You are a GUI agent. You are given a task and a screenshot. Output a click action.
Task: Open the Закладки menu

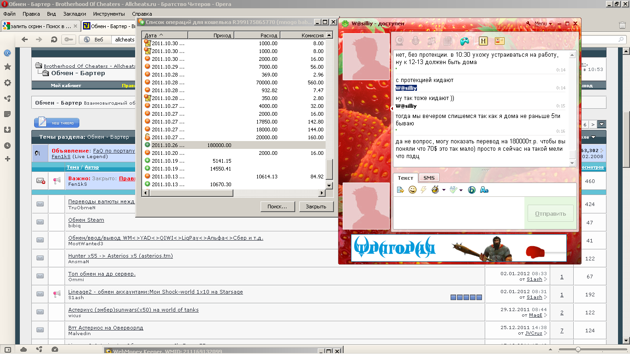tap(74, 14)
